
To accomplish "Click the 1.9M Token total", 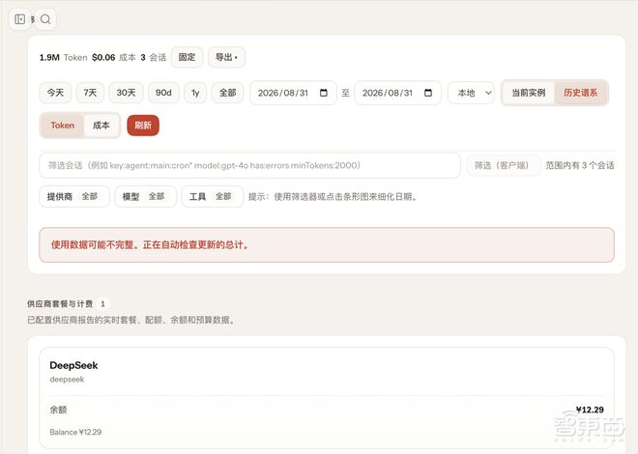I will (x=63, y=57).
